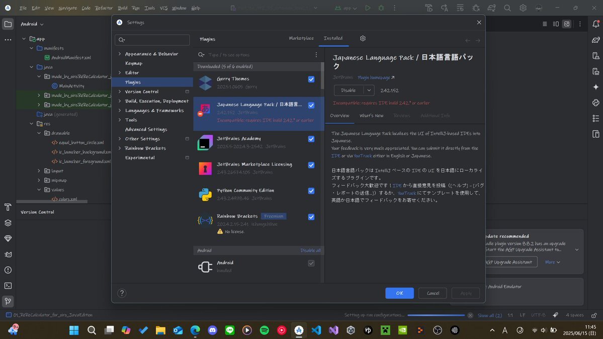Open the plugin list three-dot options menu

tap(316, 55)
